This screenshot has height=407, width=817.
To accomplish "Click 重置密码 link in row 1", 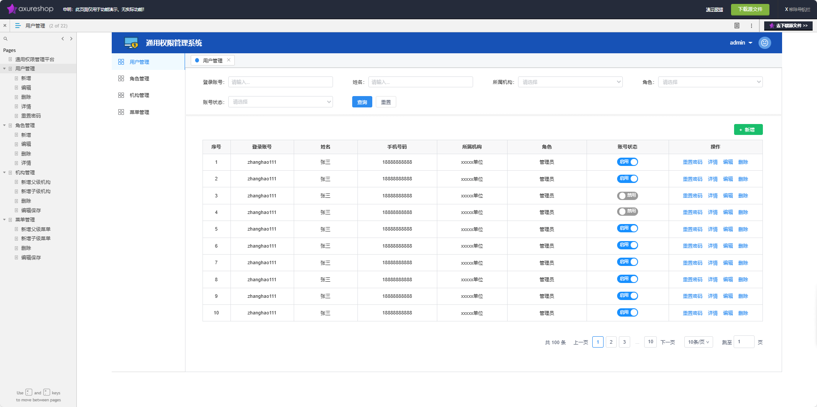I will click(693, 162).
